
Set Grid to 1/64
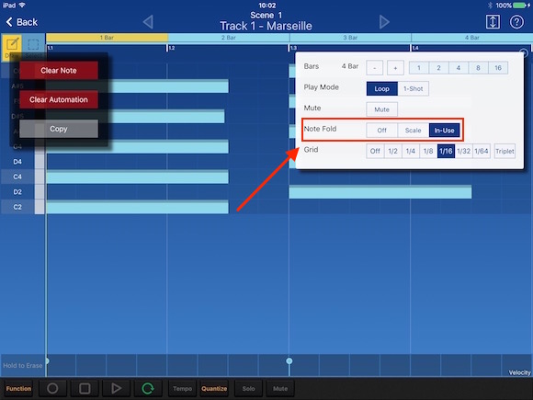click(x=482, y=151)
